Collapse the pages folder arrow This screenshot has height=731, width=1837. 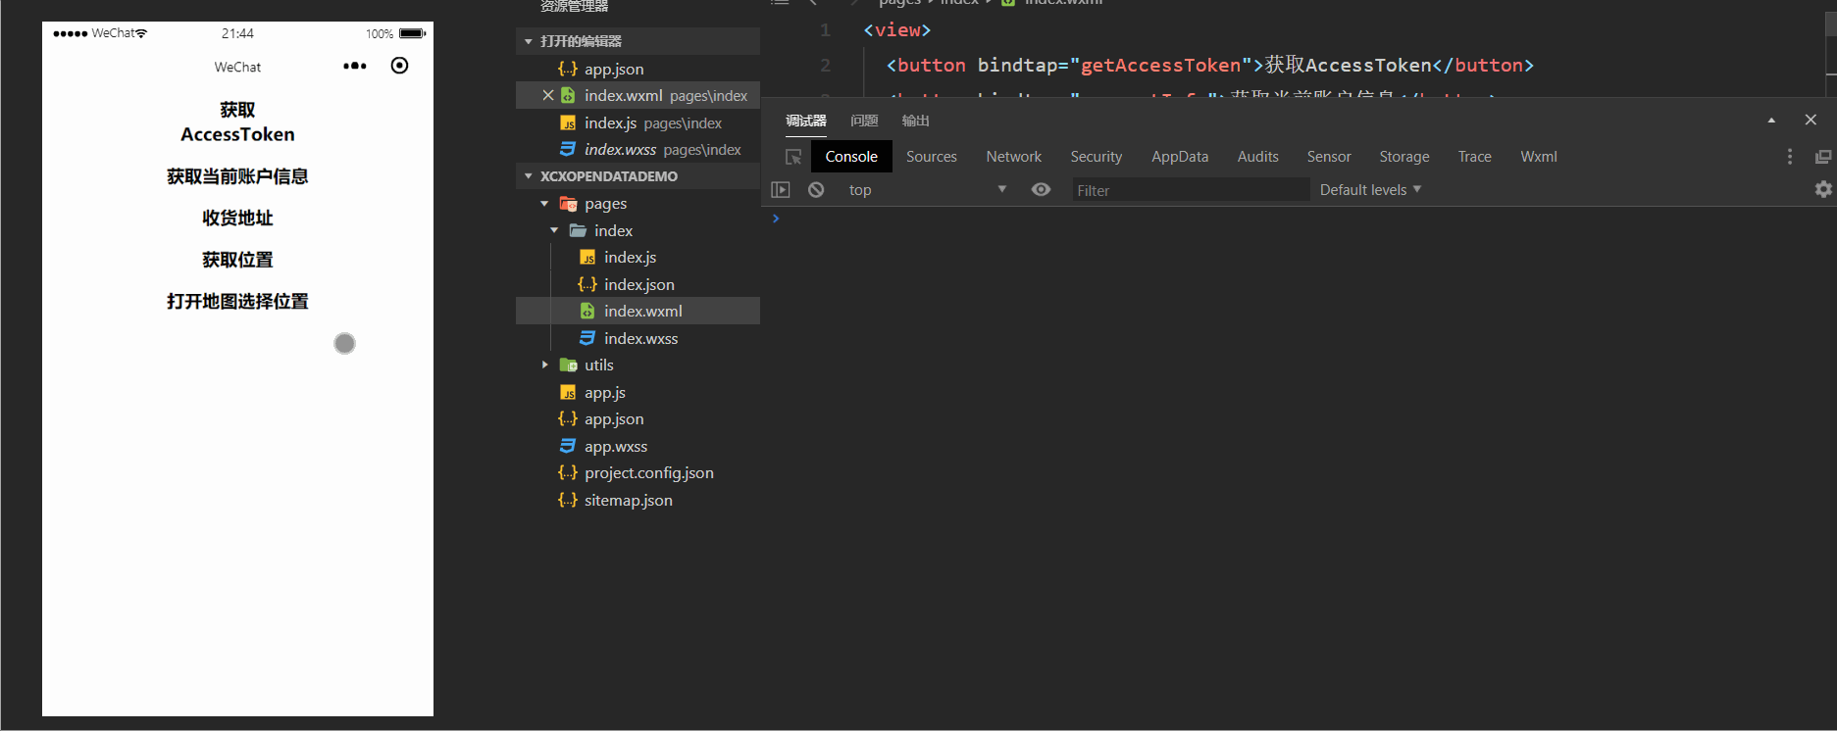coord(544,203)
